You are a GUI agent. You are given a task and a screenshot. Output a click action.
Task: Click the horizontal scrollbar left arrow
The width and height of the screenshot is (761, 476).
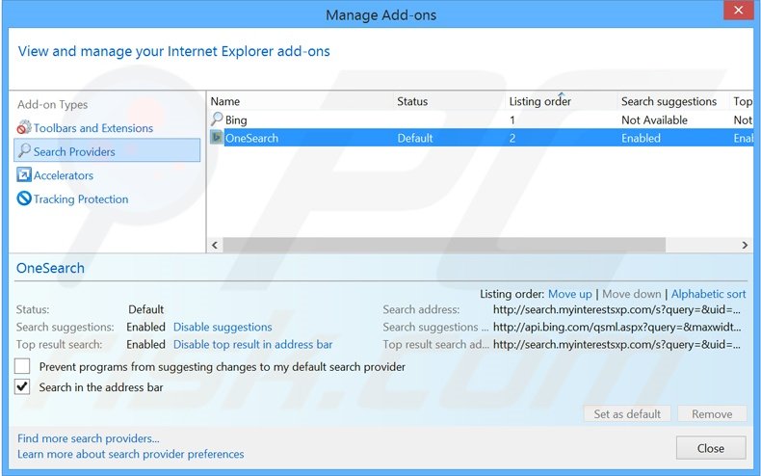(x=215, y=245)
